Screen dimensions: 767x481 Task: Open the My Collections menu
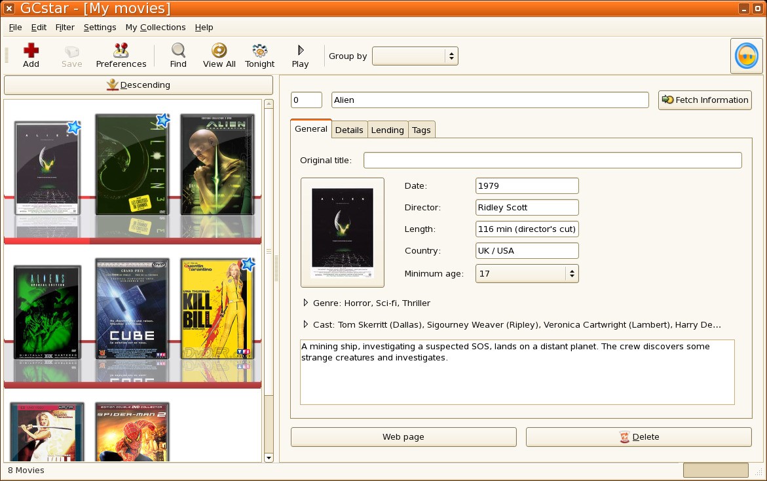coord(155,28)
